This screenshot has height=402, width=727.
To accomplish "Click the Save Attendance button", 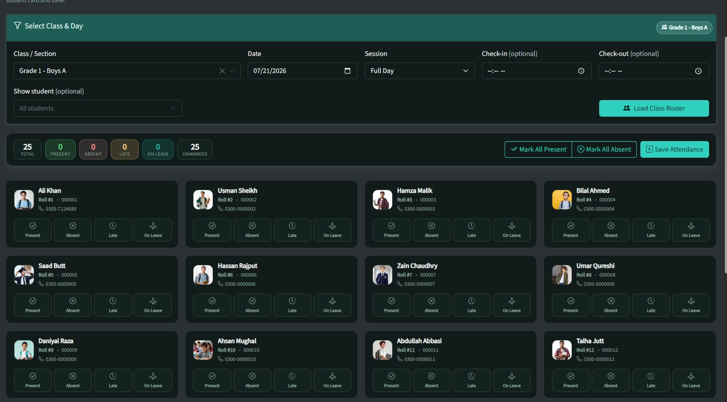I will [674, 149].
